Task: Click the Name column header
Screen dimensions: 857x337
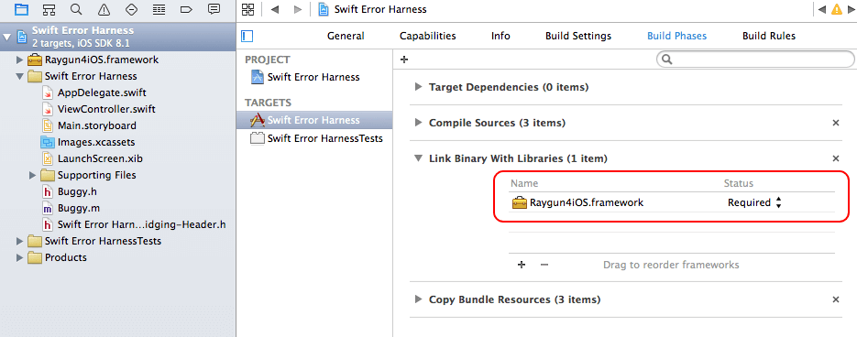Action: pos(524,183)
